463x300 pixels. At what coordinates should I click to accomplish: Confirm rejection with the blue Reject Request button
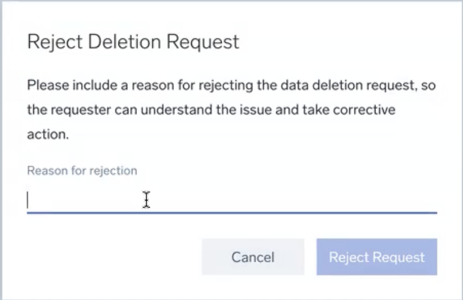377,257
